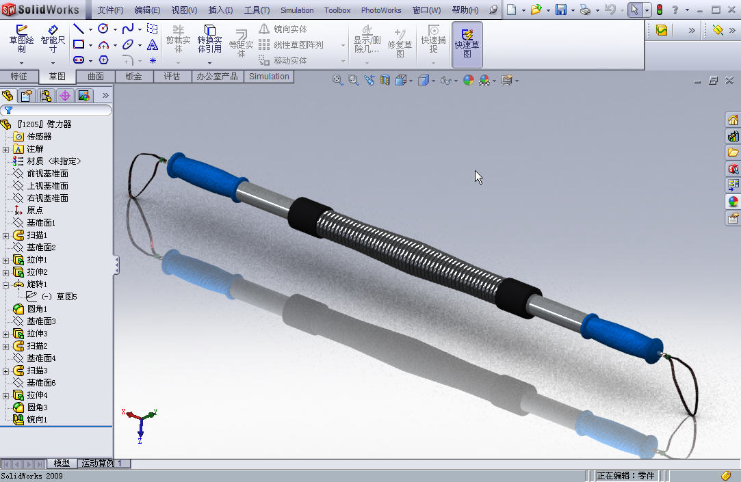Open the DimXpertManager panel tab
Viewport: 741px width, 482px height.
pyautogui.click(x=65, y=96)
